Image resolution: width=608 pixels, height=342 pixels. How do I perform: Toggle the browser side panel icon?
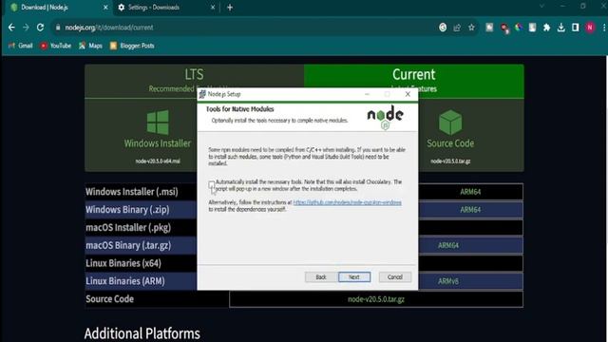(x=576, y=28)
